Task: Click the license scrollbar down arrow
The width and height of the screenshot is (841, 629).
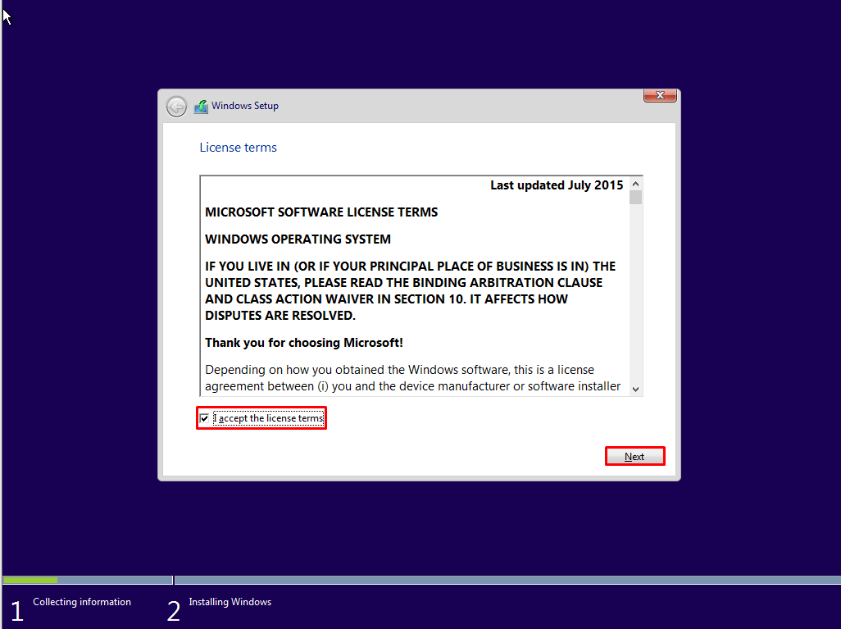Action: [635, 389]
